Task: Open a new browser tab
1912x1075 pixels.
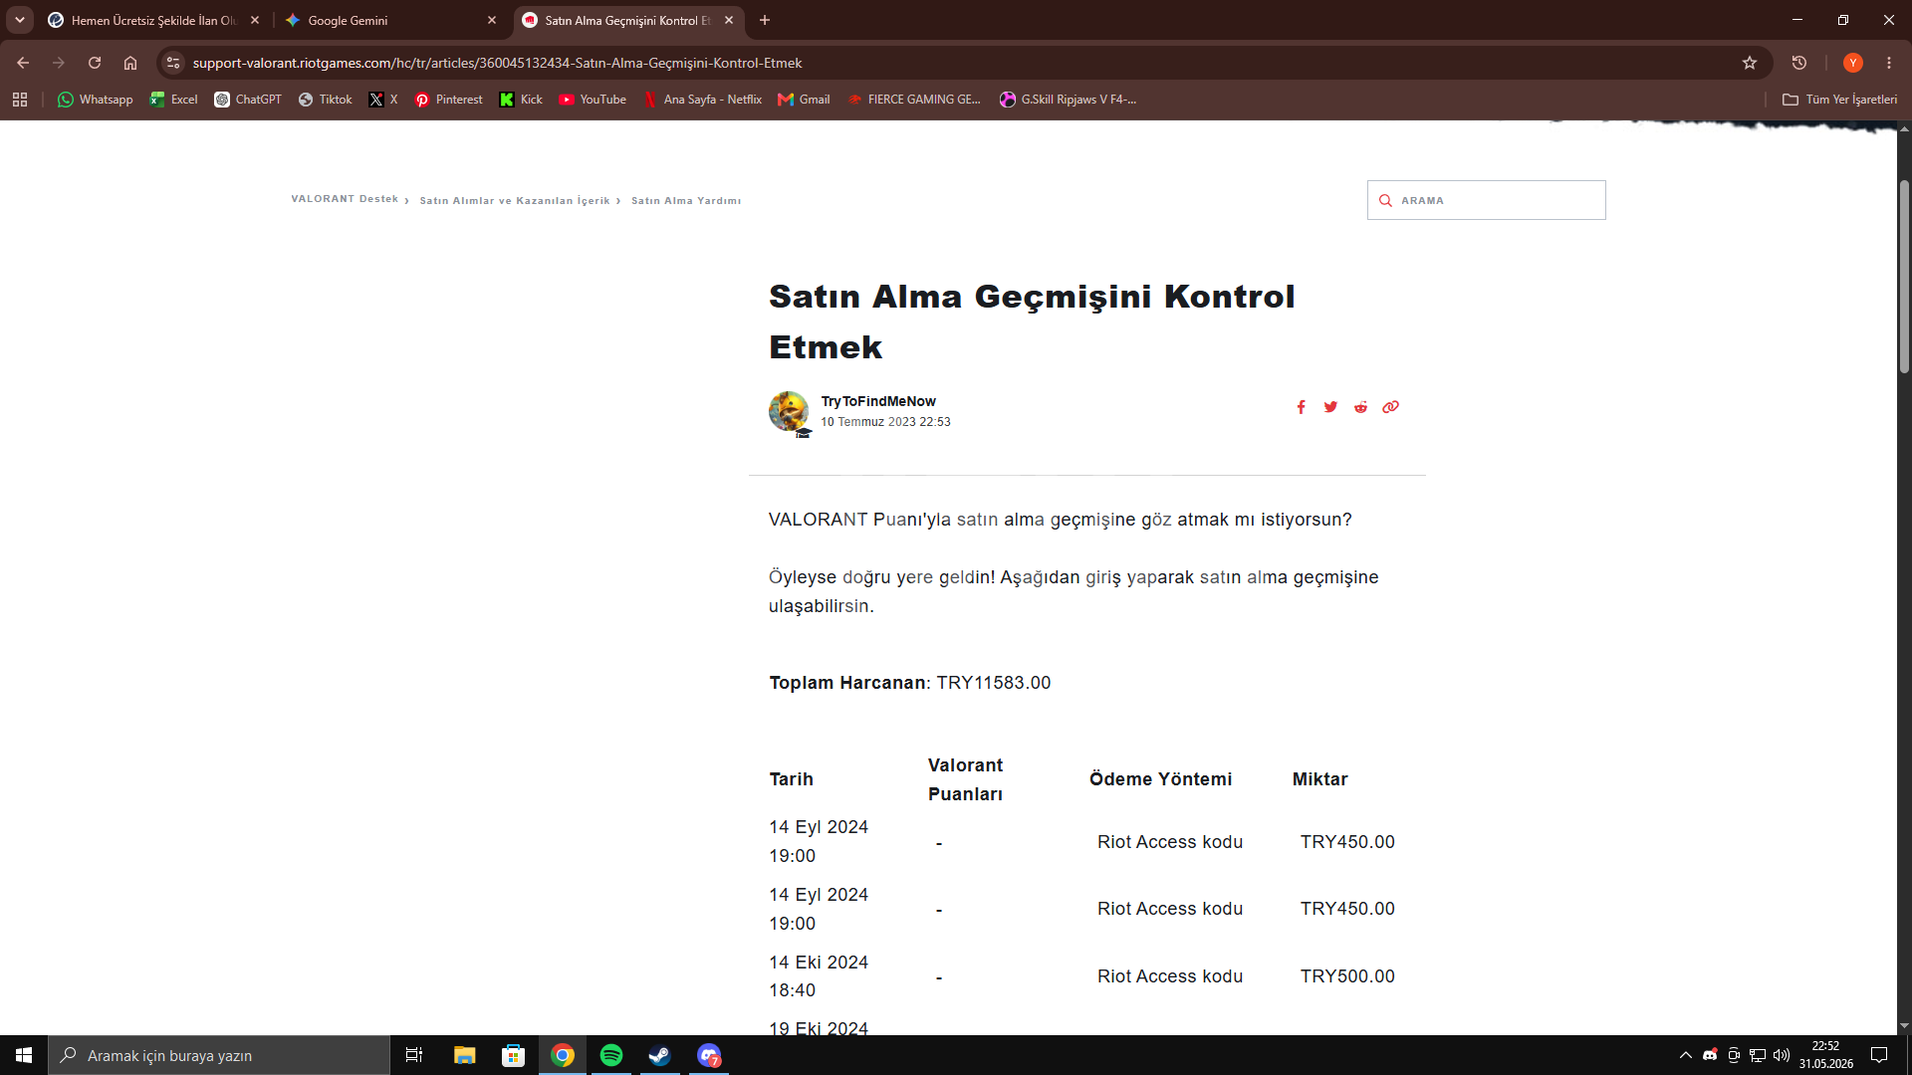Action: pos(765,20)
